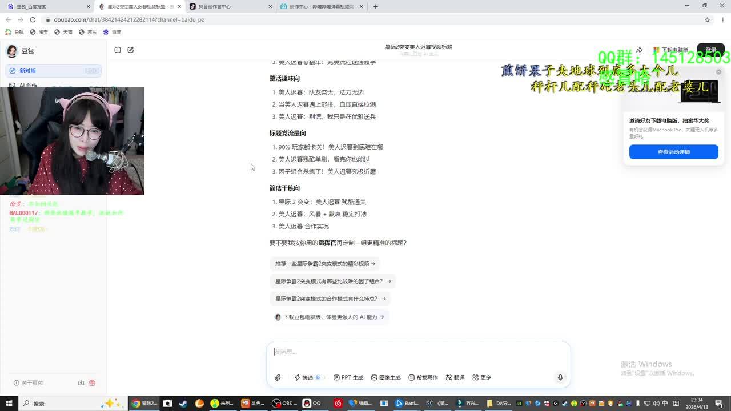This screenshot has width=731, height=411.
Task: Click the attachment paperclip icon
Action: 278,377
